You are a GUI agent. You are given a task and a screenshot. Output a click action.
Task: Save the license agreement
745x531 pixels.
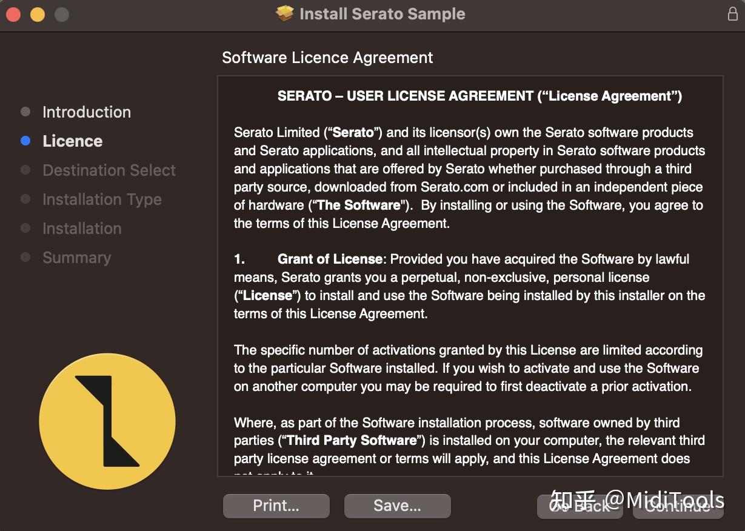(x=397, y=506)
